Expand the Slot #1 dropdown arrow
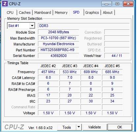 (x=32, y=26)
